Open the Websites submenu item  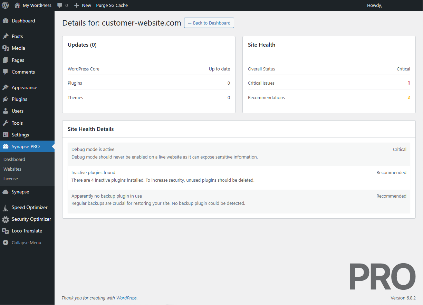point(12,169)
